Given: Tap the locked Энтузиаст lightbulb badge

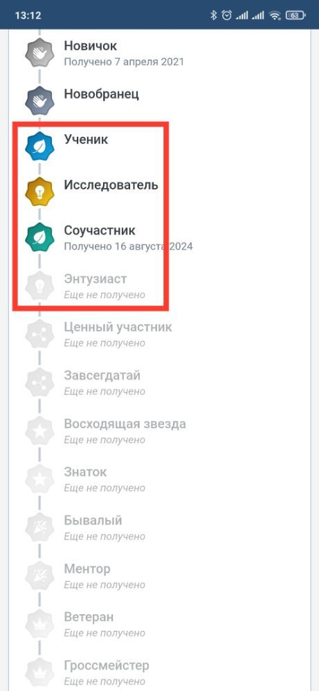Looking at the screenshot, I should 39,286.
